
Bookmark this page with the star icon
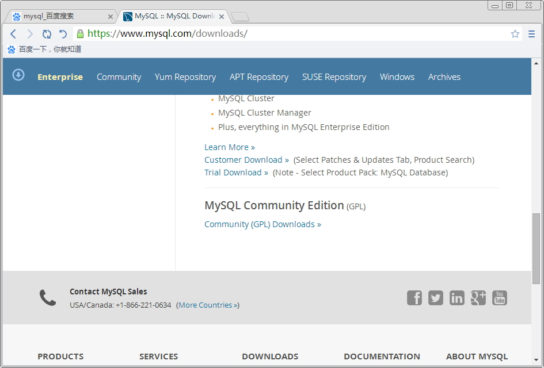[x=515, y=34]
